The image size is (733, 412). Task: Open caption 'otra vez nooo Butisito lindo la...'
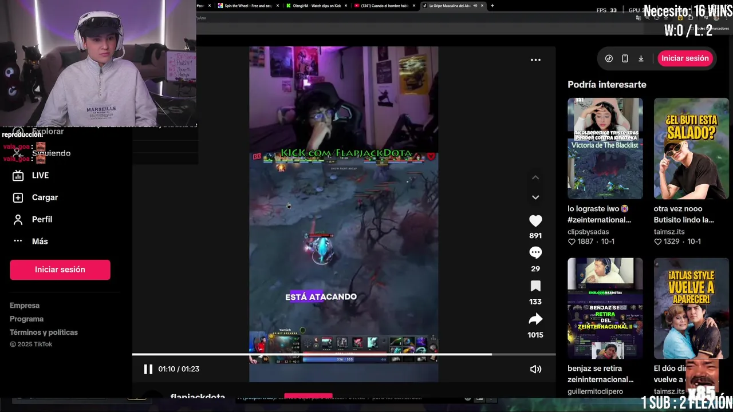(x=684, y=214)
